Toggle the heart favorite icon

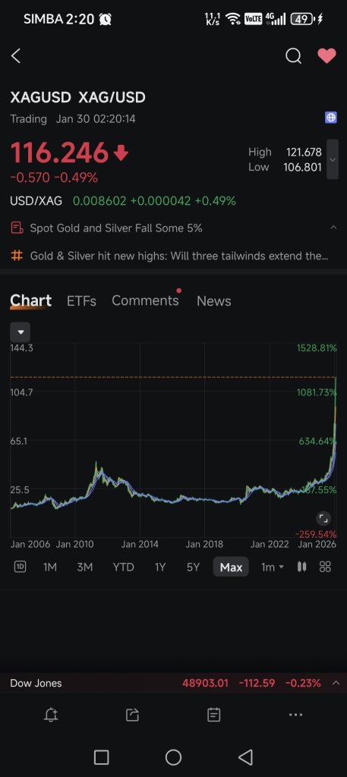(326, 56)
